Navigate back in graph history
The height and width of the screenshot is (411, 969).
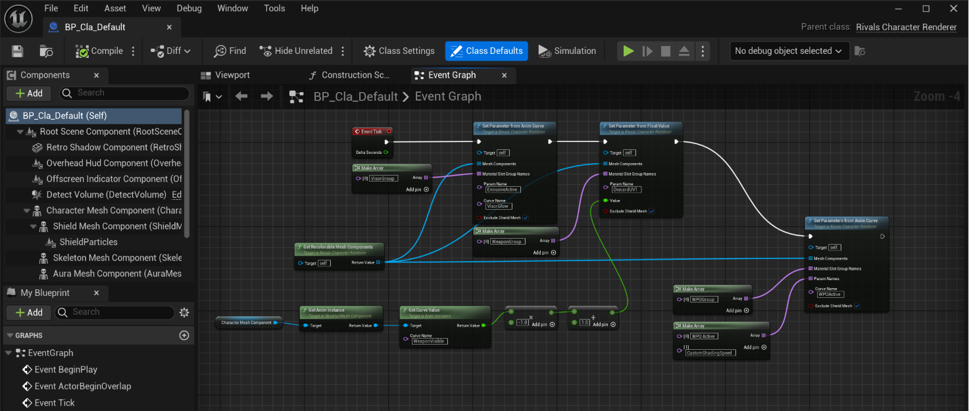[x=241, y=97]
